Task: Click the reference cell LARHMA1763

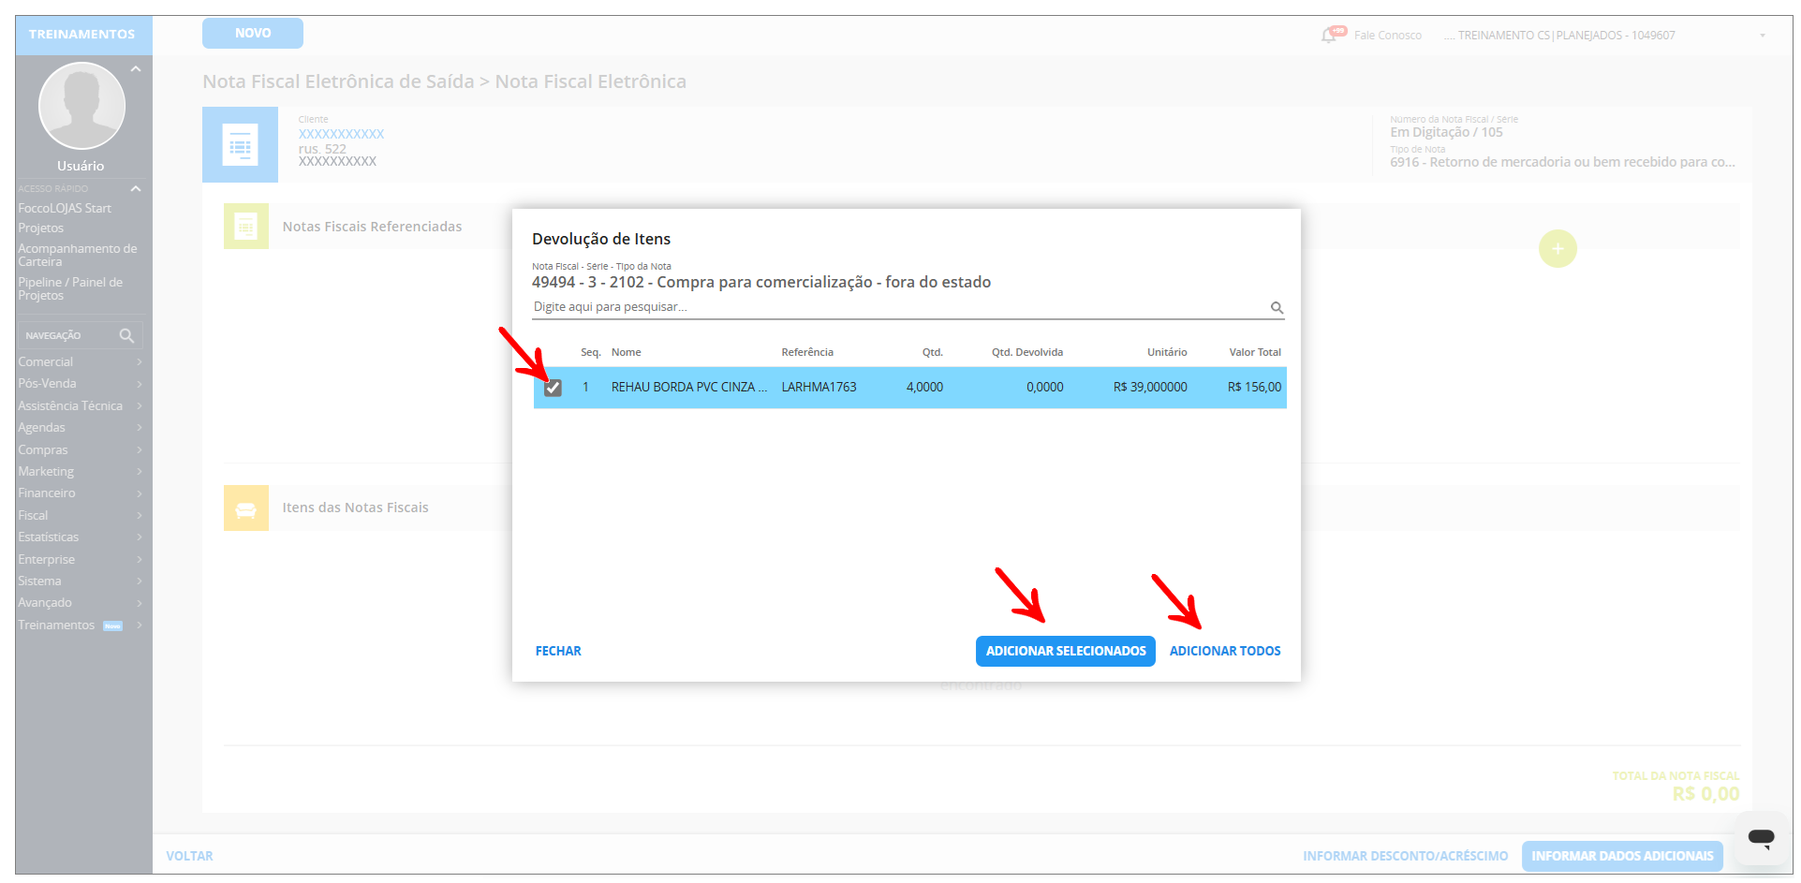Action: pos(819,388)
